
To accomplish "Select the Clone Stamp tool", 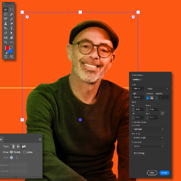I will (6, 23).
